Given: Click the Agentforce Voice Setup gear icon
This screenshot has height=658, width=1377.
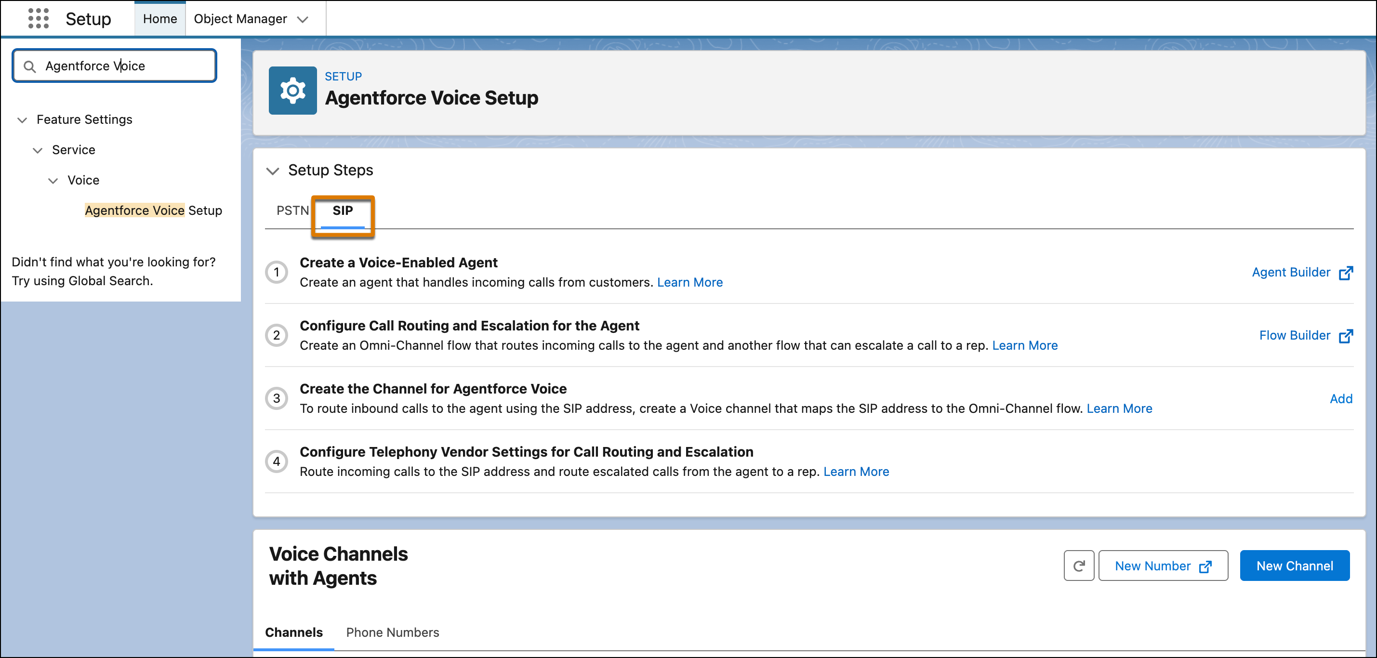Looking at the screenshot, I should pos(292,91).
